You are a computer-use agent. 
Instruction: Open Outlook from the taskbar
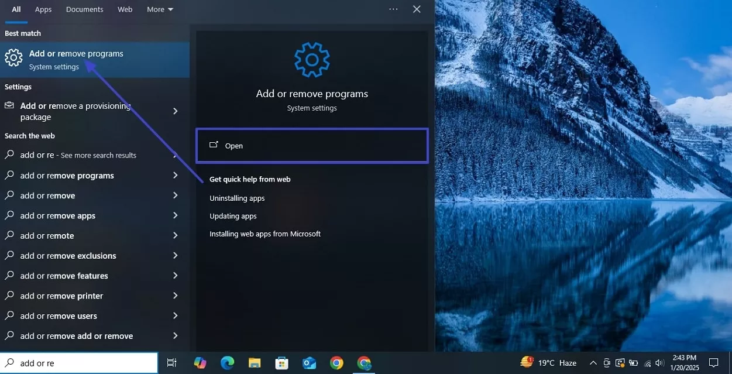point(309,363)
